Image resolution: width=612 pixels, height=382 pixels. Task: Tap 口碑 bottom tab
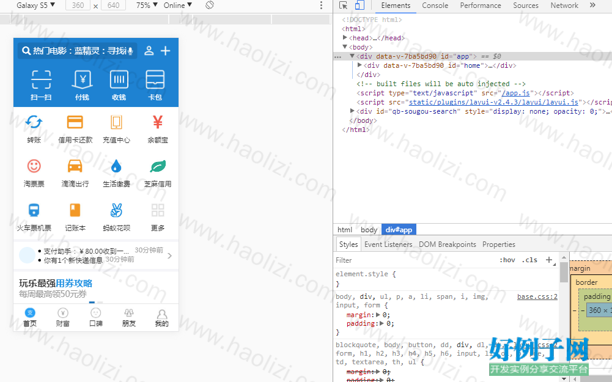96,318
